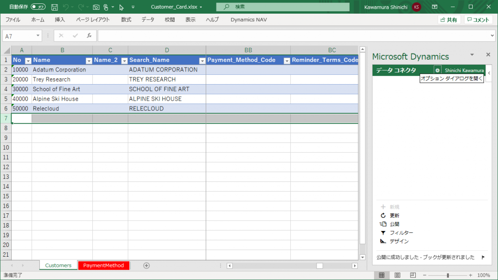Screen dimensions: 498x280
Task: Expand the formula bar chevron
Action: coord(492,36)
